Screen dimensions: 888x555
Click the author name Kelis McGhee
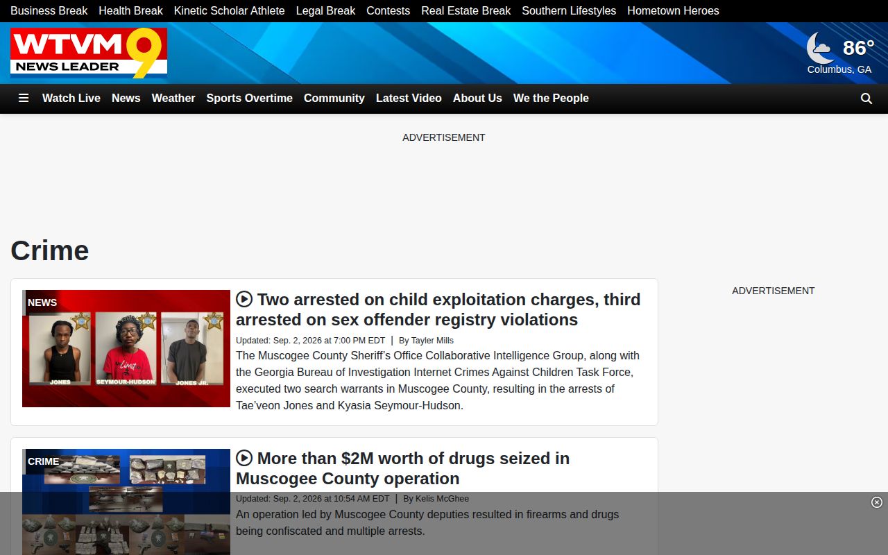tap(442, 499)
